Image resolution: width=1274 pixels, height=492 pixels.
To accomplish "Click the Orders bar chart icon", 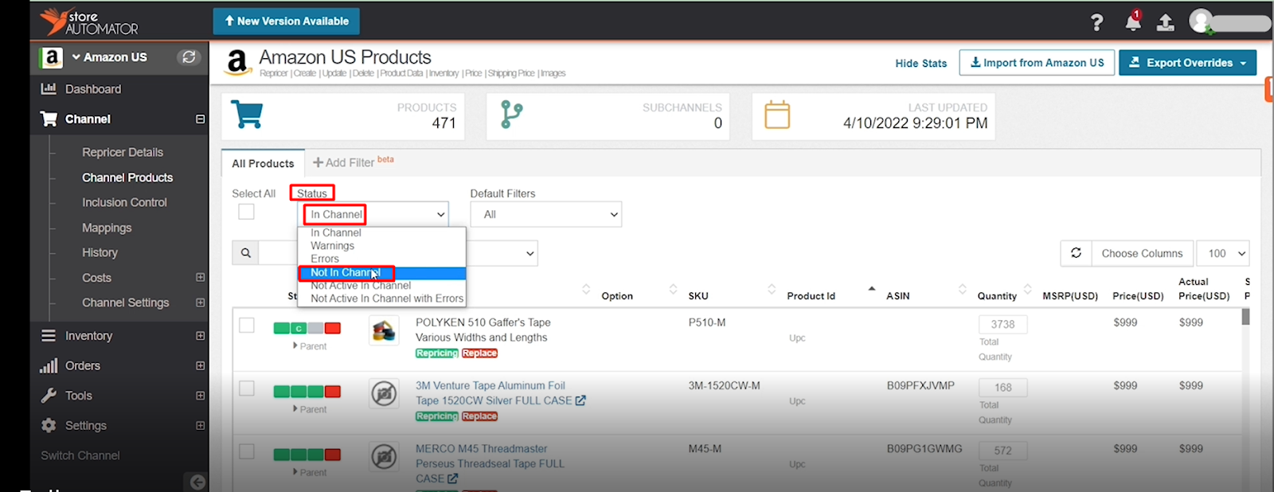I will click(49, 365).
